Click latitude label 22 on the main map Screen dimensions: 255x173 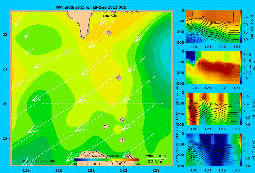coord(5,35)
